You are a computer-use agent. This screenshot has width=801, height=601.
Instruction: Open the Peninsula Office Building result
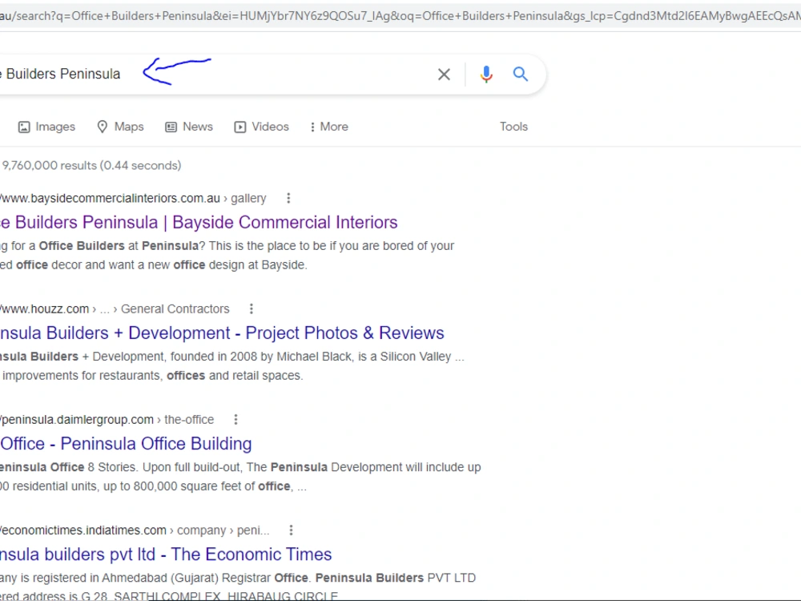click(126, 444)
